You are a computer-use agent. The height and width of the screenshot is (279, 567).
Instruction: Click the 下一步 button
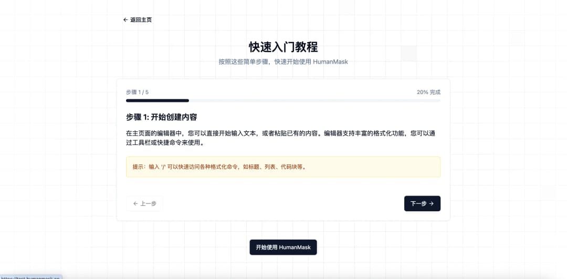click(422, 203)
